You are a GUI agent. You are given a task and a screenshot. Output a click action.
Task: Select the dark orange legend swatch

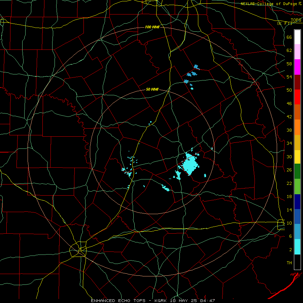[297, 112]
